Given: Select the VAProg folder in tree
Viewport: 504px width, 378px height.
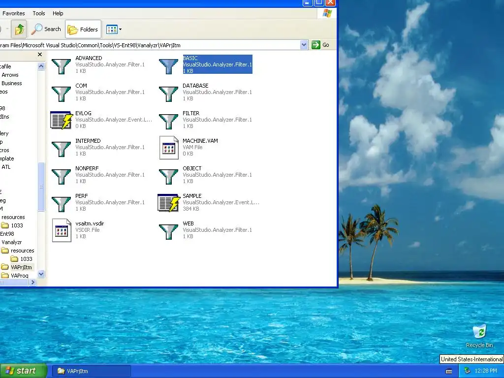Looking at the screenshot, I should 19,276.
